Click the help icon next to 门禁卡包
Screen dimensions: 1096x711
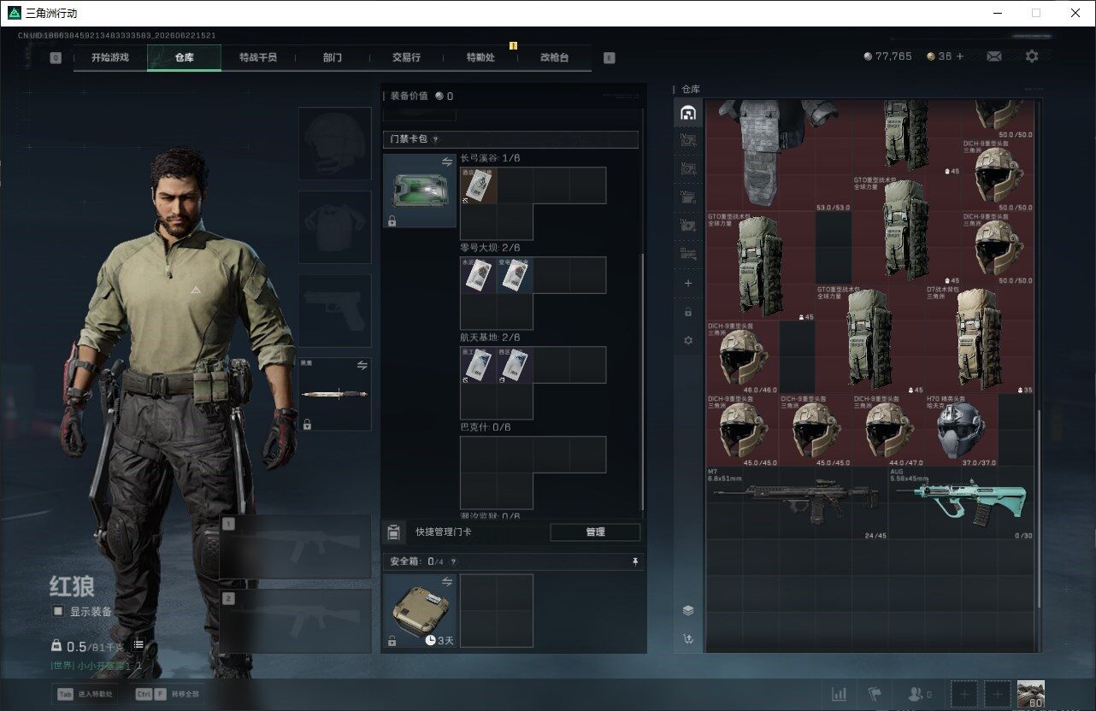435,139
